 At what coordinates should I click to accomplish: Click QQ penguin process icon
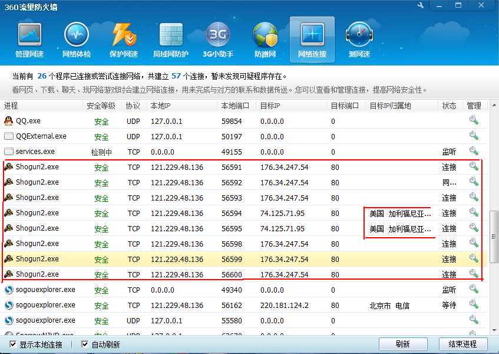pos(9,121)
